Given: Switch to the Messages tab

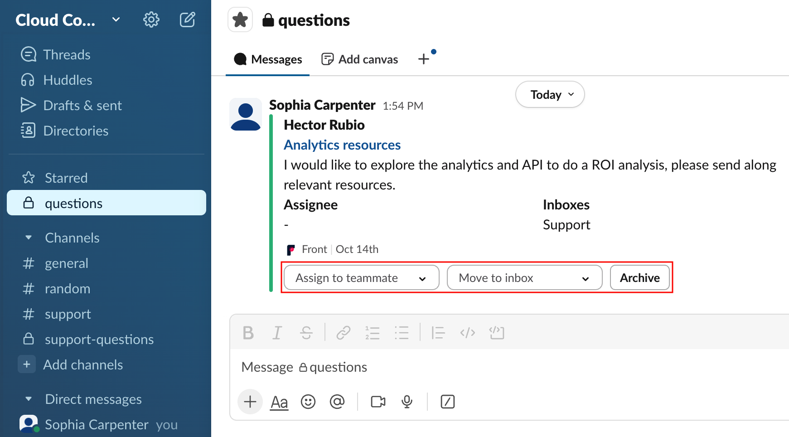Looking at the screenshot, I should 268,59.
